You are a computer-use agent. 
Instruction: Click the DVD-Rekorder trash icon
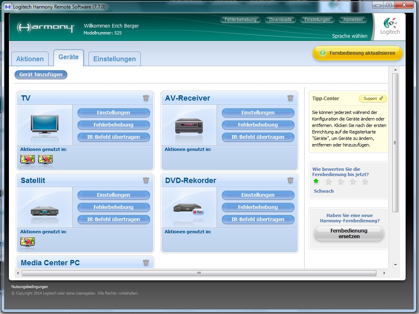(290, 180)
